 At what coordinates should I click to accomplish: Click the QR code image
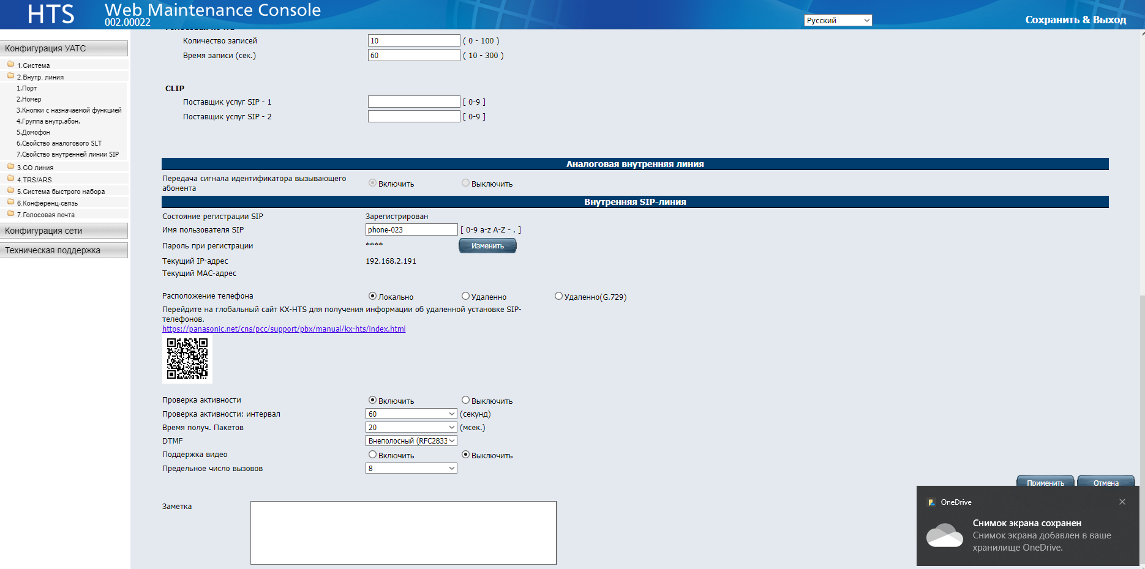click(x=187, y=359)
